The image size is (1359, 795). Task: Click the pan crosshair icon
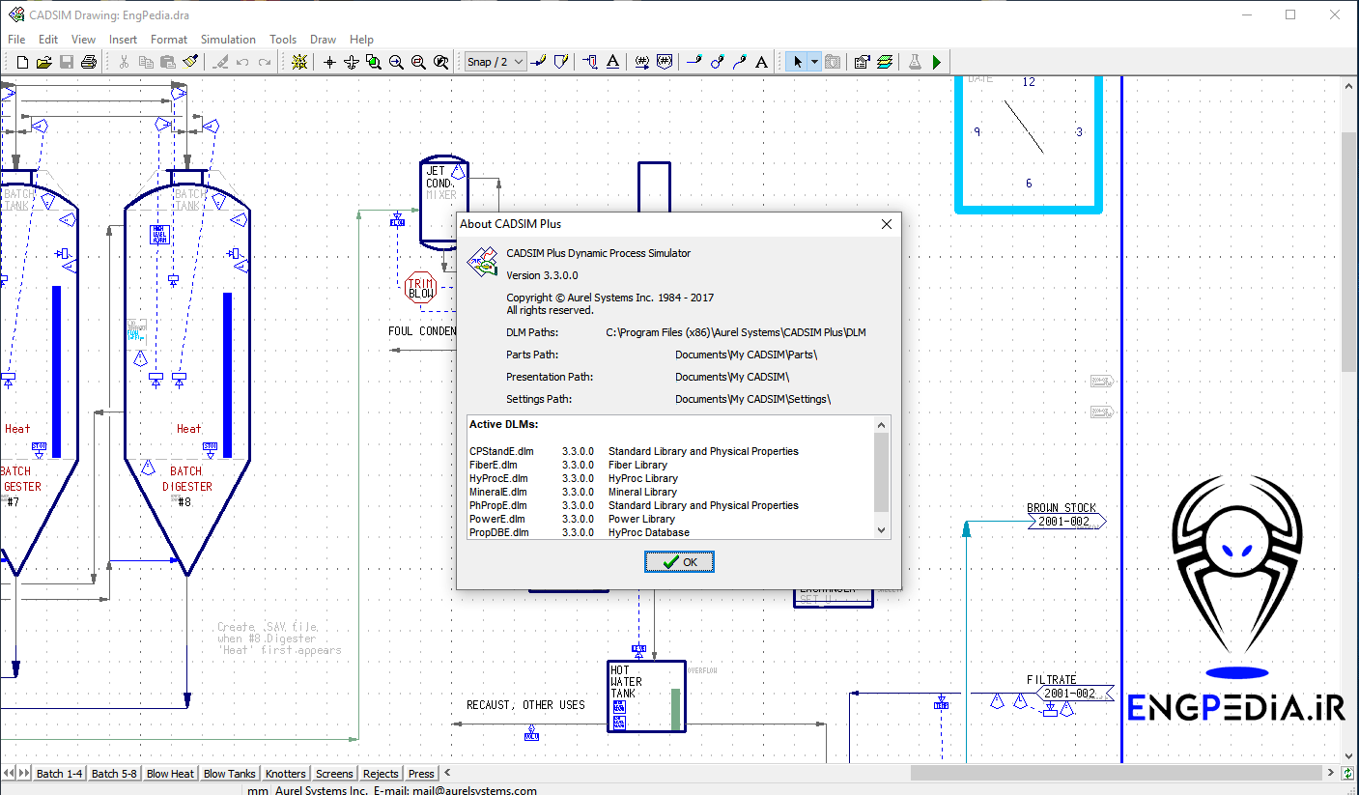click(x=329, y=62)
